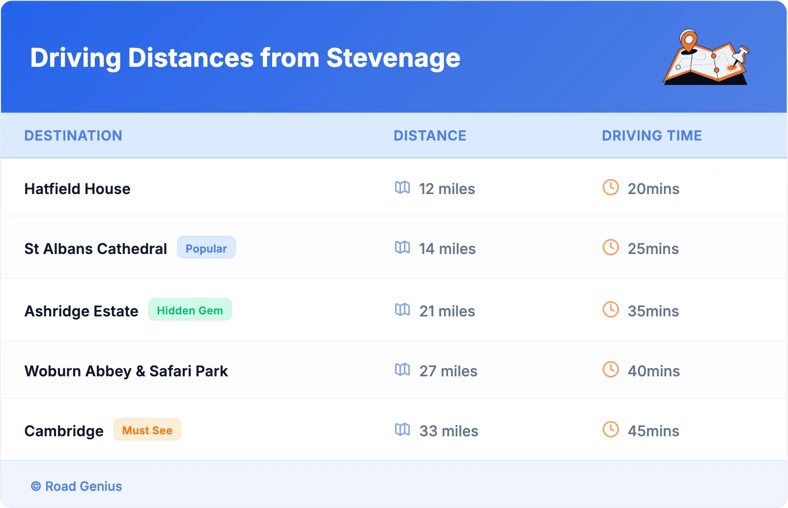788x508 pixels.
Task: Click the DRIVING TIME column header
Action: [652, 136]
